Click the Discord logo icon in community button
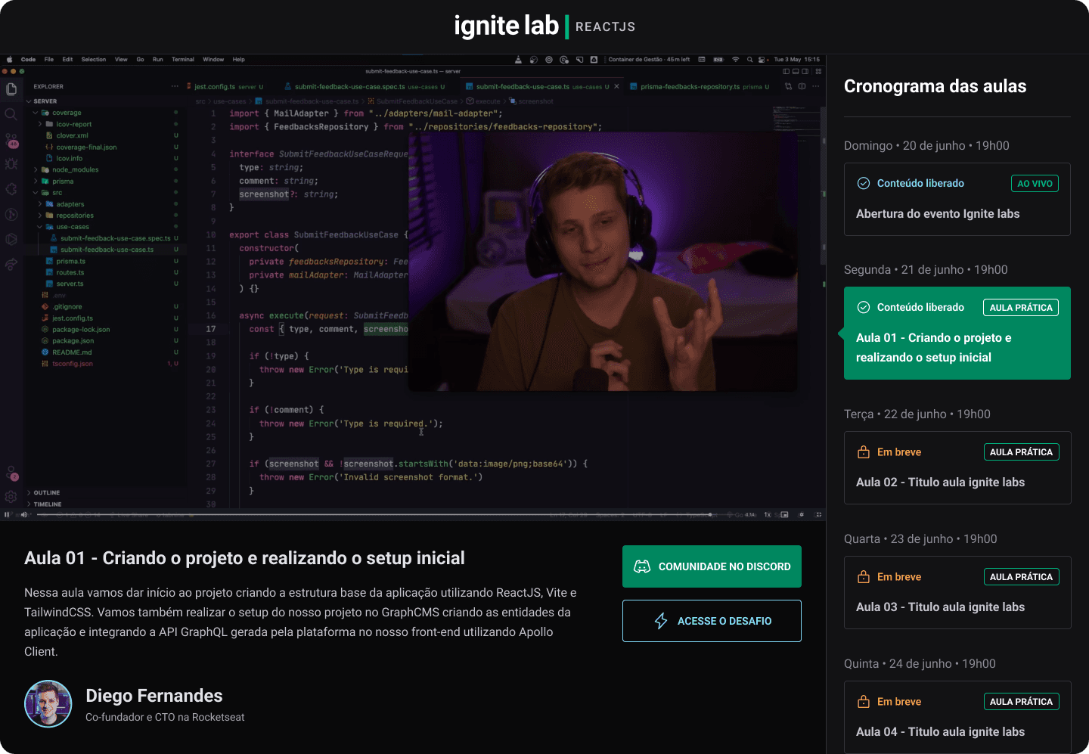The image size is (1089, 754). point(642,566)
